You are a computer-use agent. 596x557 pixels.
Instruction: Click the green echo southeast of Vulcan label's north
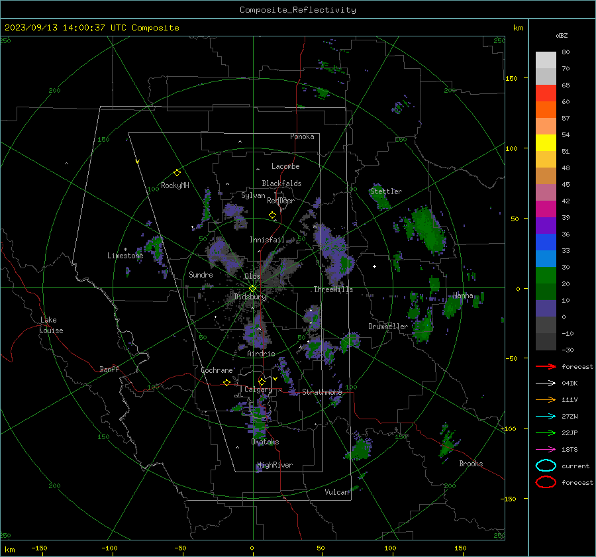click(x=358, y=448)
